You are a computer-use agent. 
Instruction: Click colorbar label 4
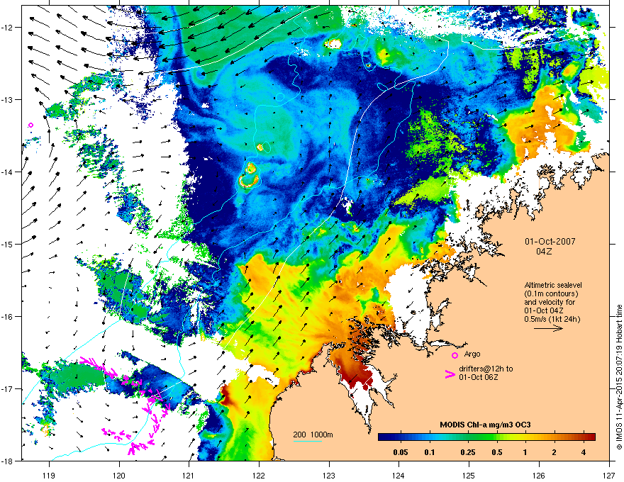click(x=584, y=452)
